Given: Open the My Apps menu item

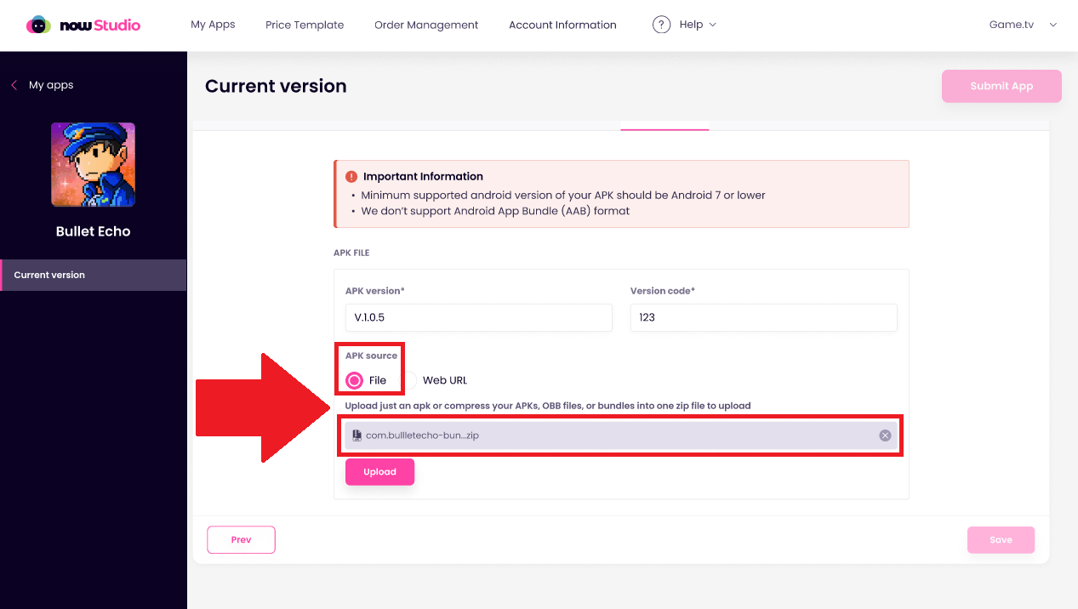Looking at the screenshot, I should 213,25.
